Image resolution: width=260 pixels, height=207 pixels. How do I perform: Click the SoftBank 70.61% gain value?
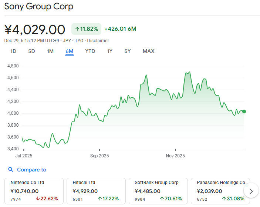[x=171, y=199]
